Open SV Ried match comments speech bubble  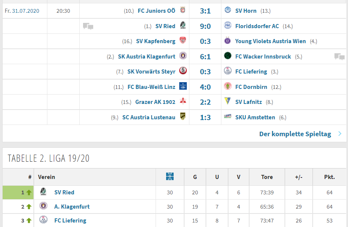click(88, 26)
